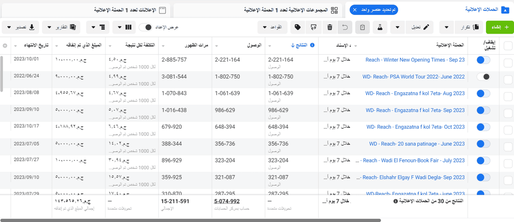514x222 pixels.
Task: Toggle the عرض الإعداد switch
Action: (x=146, y=27)
